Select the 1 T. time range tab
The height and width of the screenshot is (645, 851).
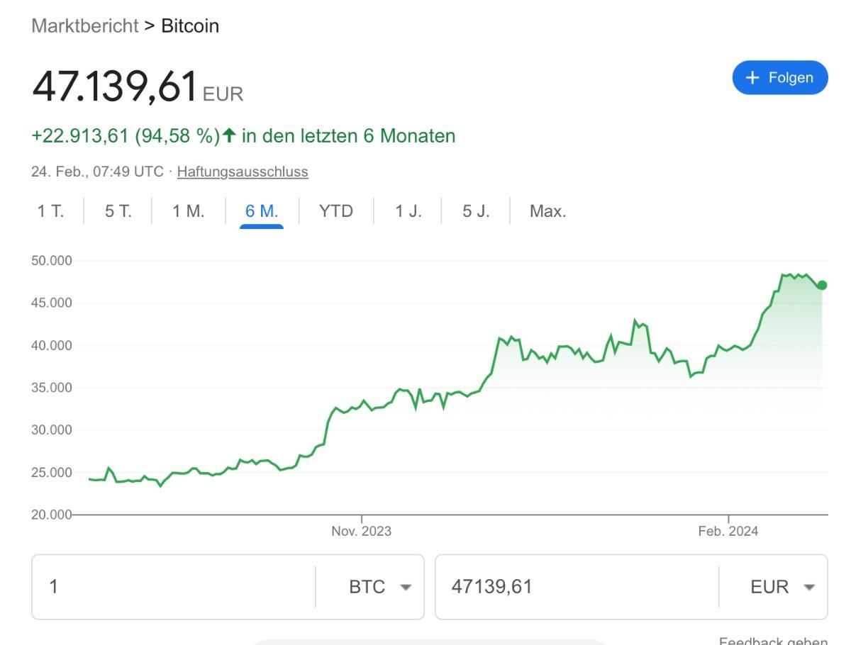pyautogui.click(x=50, y=211)
